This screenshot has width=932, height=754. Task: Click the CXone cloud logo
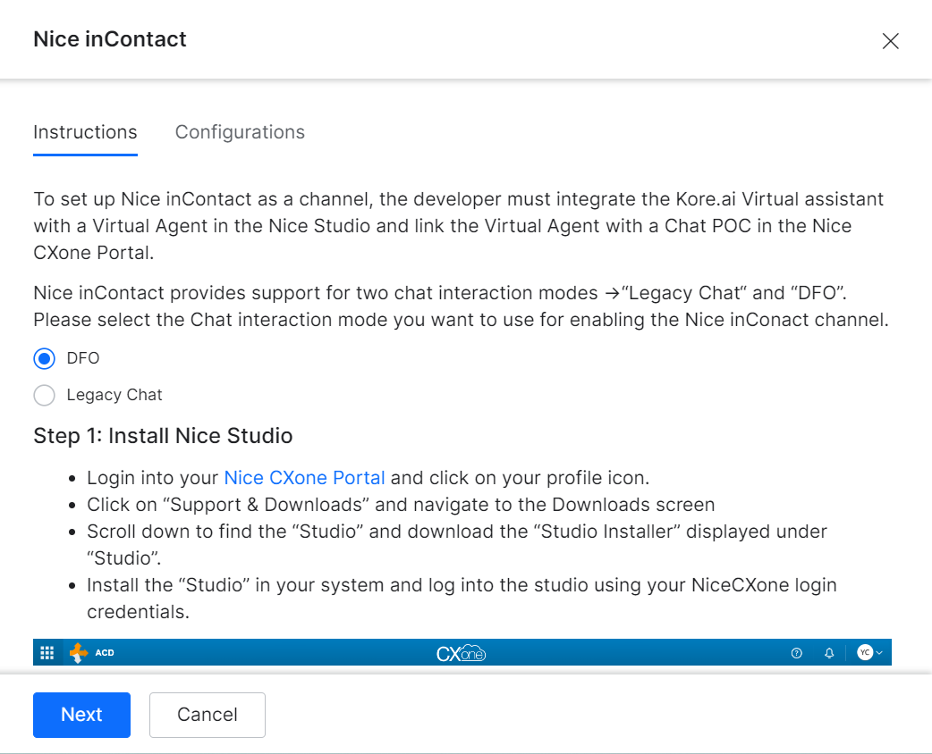[x=462, y=653]
